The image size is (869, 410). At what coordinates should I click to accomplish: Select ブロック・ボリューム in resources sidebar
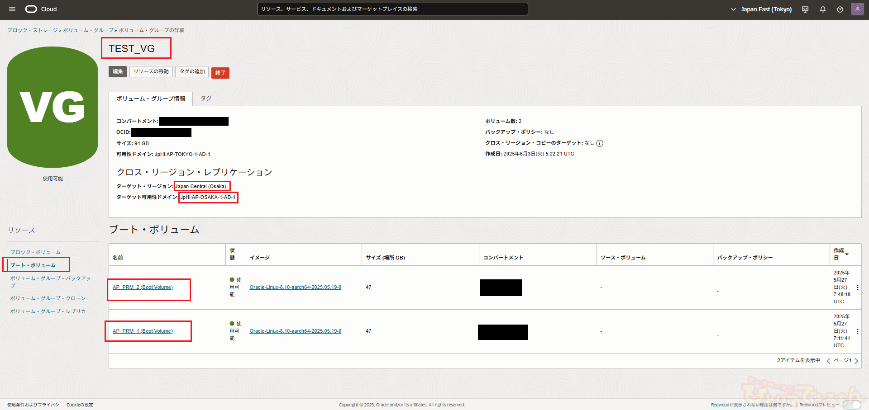pyautogui.click(x=35, y=252)
